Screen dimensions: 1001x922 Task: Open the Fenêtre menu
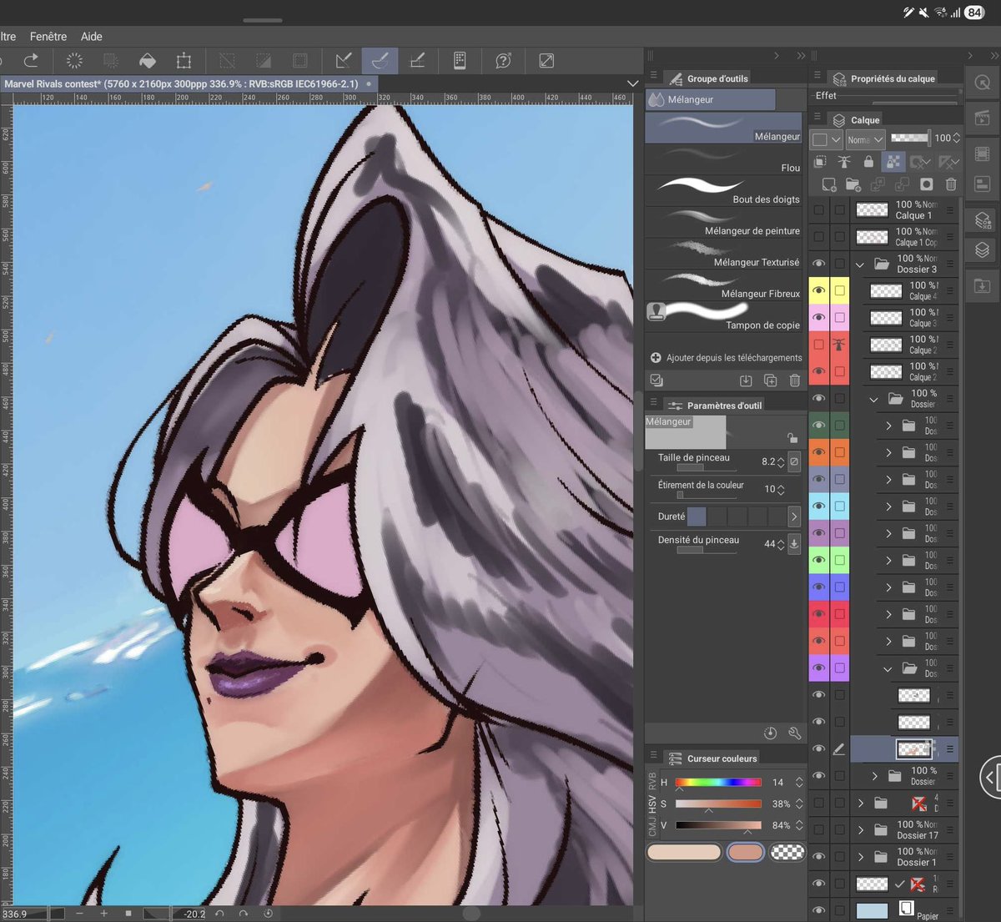48,36
